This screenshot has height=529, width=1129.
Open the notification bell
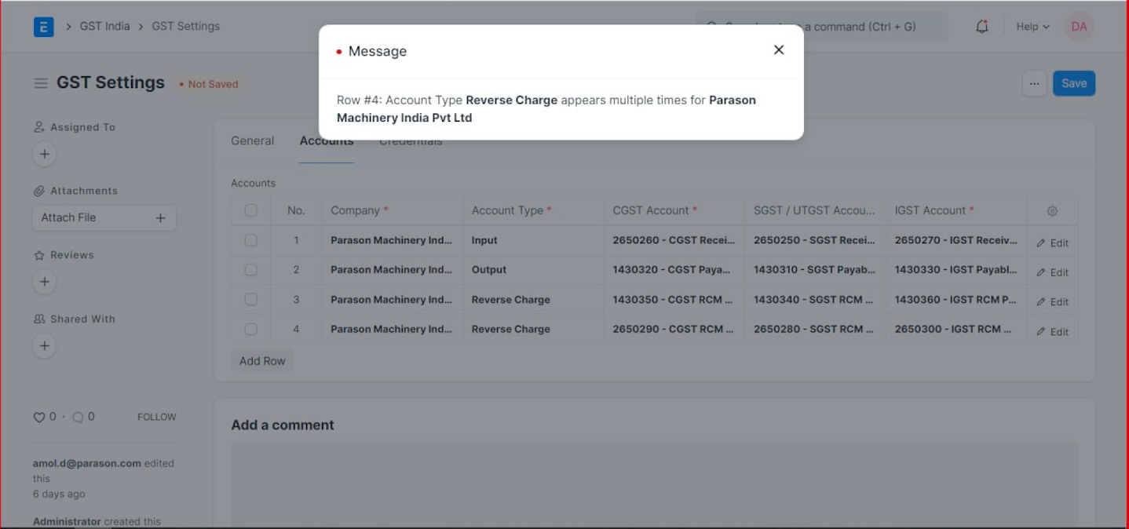click(981, 26)
